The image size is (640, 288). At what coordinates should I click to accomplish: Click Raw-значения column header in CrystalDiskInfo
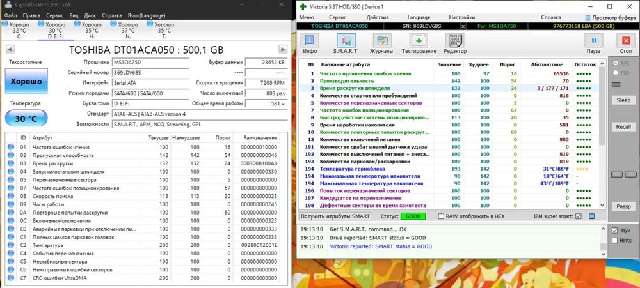pos(260,138)
